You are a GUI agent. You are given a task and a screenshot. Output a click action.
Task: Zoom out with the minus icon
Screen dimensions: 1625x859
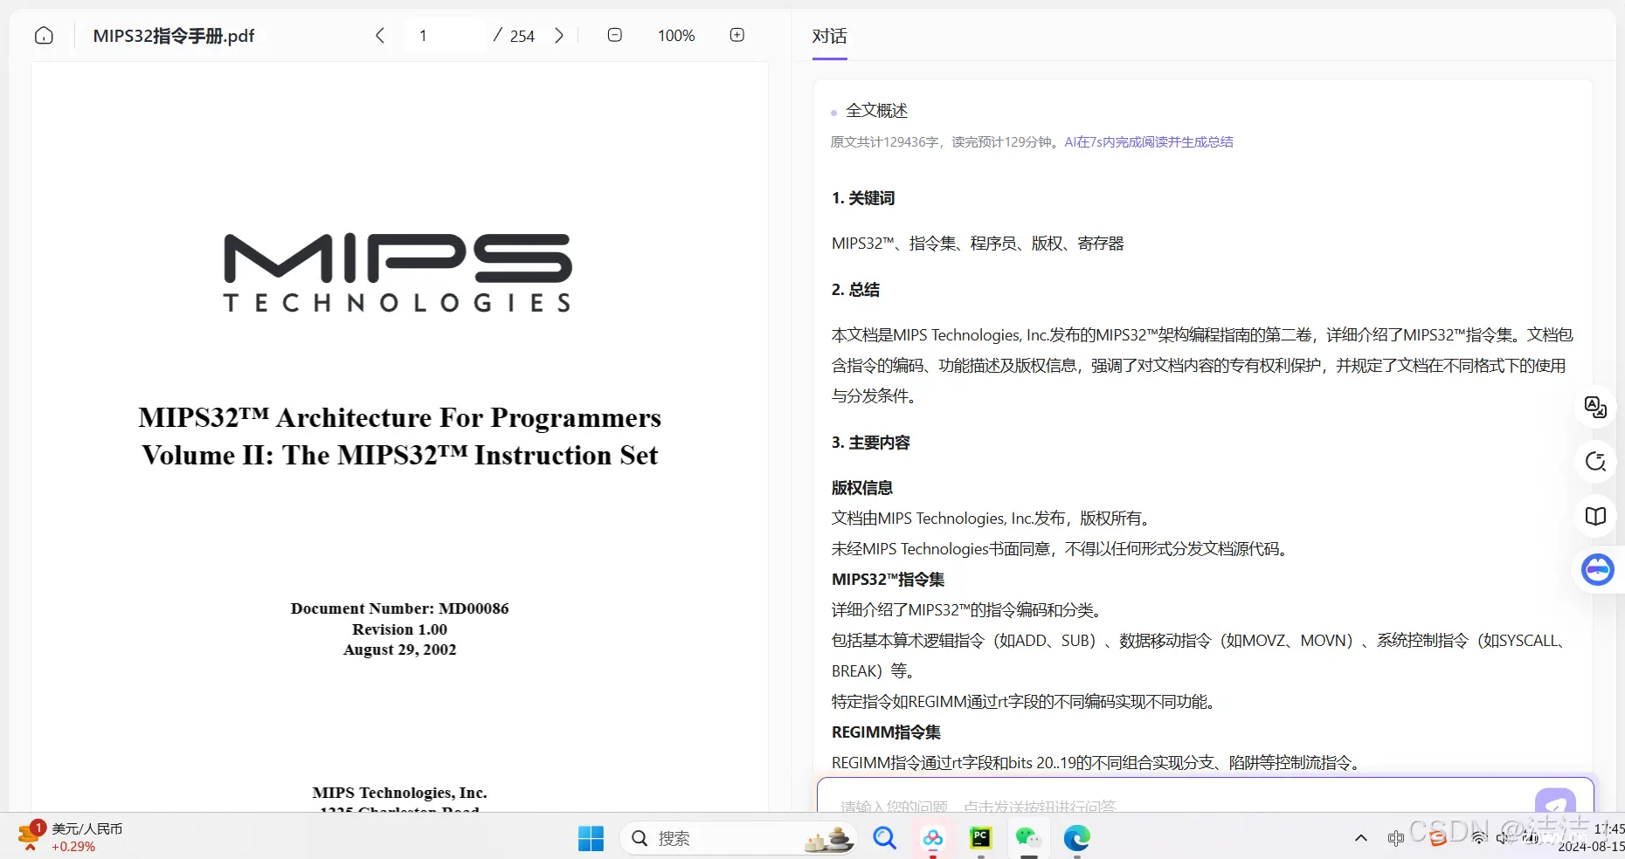point(615,35)
